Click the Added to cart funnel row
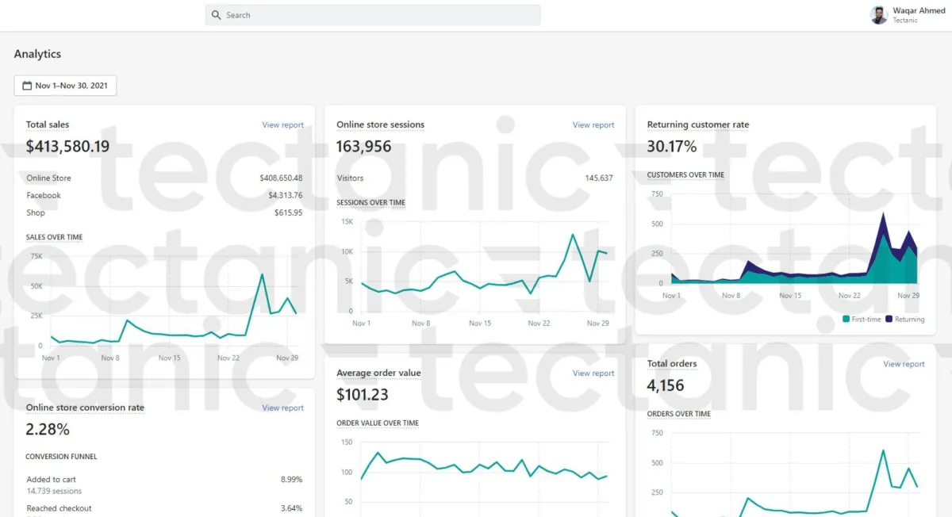Viewport: 952px width, 517px height. point(164,484)
